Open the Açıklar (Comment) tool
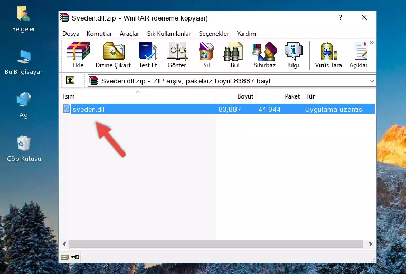Image resolution: width=406 pixels, height=274 pixels. [x=358, y=55]
